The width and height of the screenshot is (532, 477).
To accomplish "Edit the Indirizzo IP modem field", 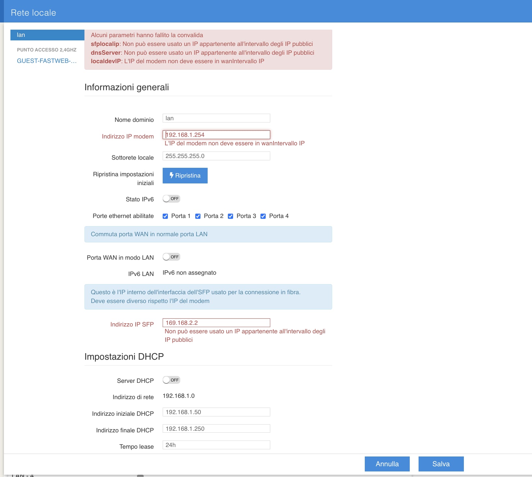I will (216, 135).
